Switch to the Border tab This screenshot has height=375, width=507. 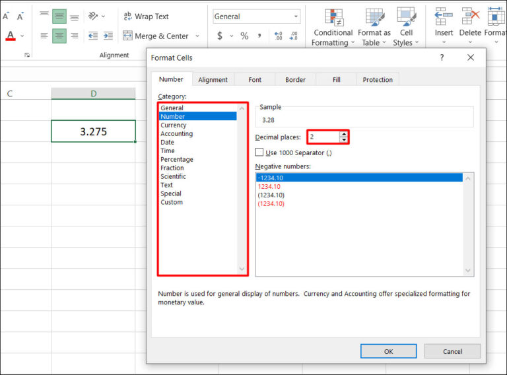click(x=295, y=80)
